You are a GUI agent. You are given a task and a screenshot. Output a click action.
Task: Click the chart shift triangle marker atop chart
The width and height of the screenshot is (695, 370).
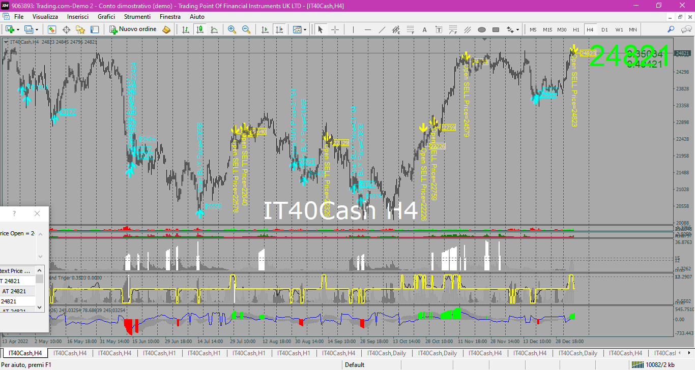coord(485,39)
